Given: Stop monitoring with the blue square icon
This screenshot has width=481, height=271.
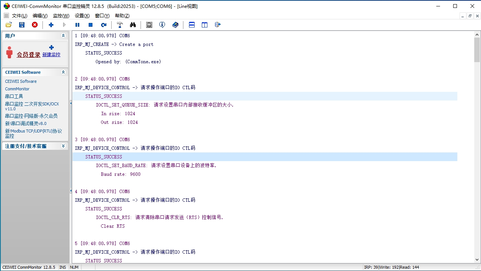Looking at the screenshot, I should tap(90, 25).
